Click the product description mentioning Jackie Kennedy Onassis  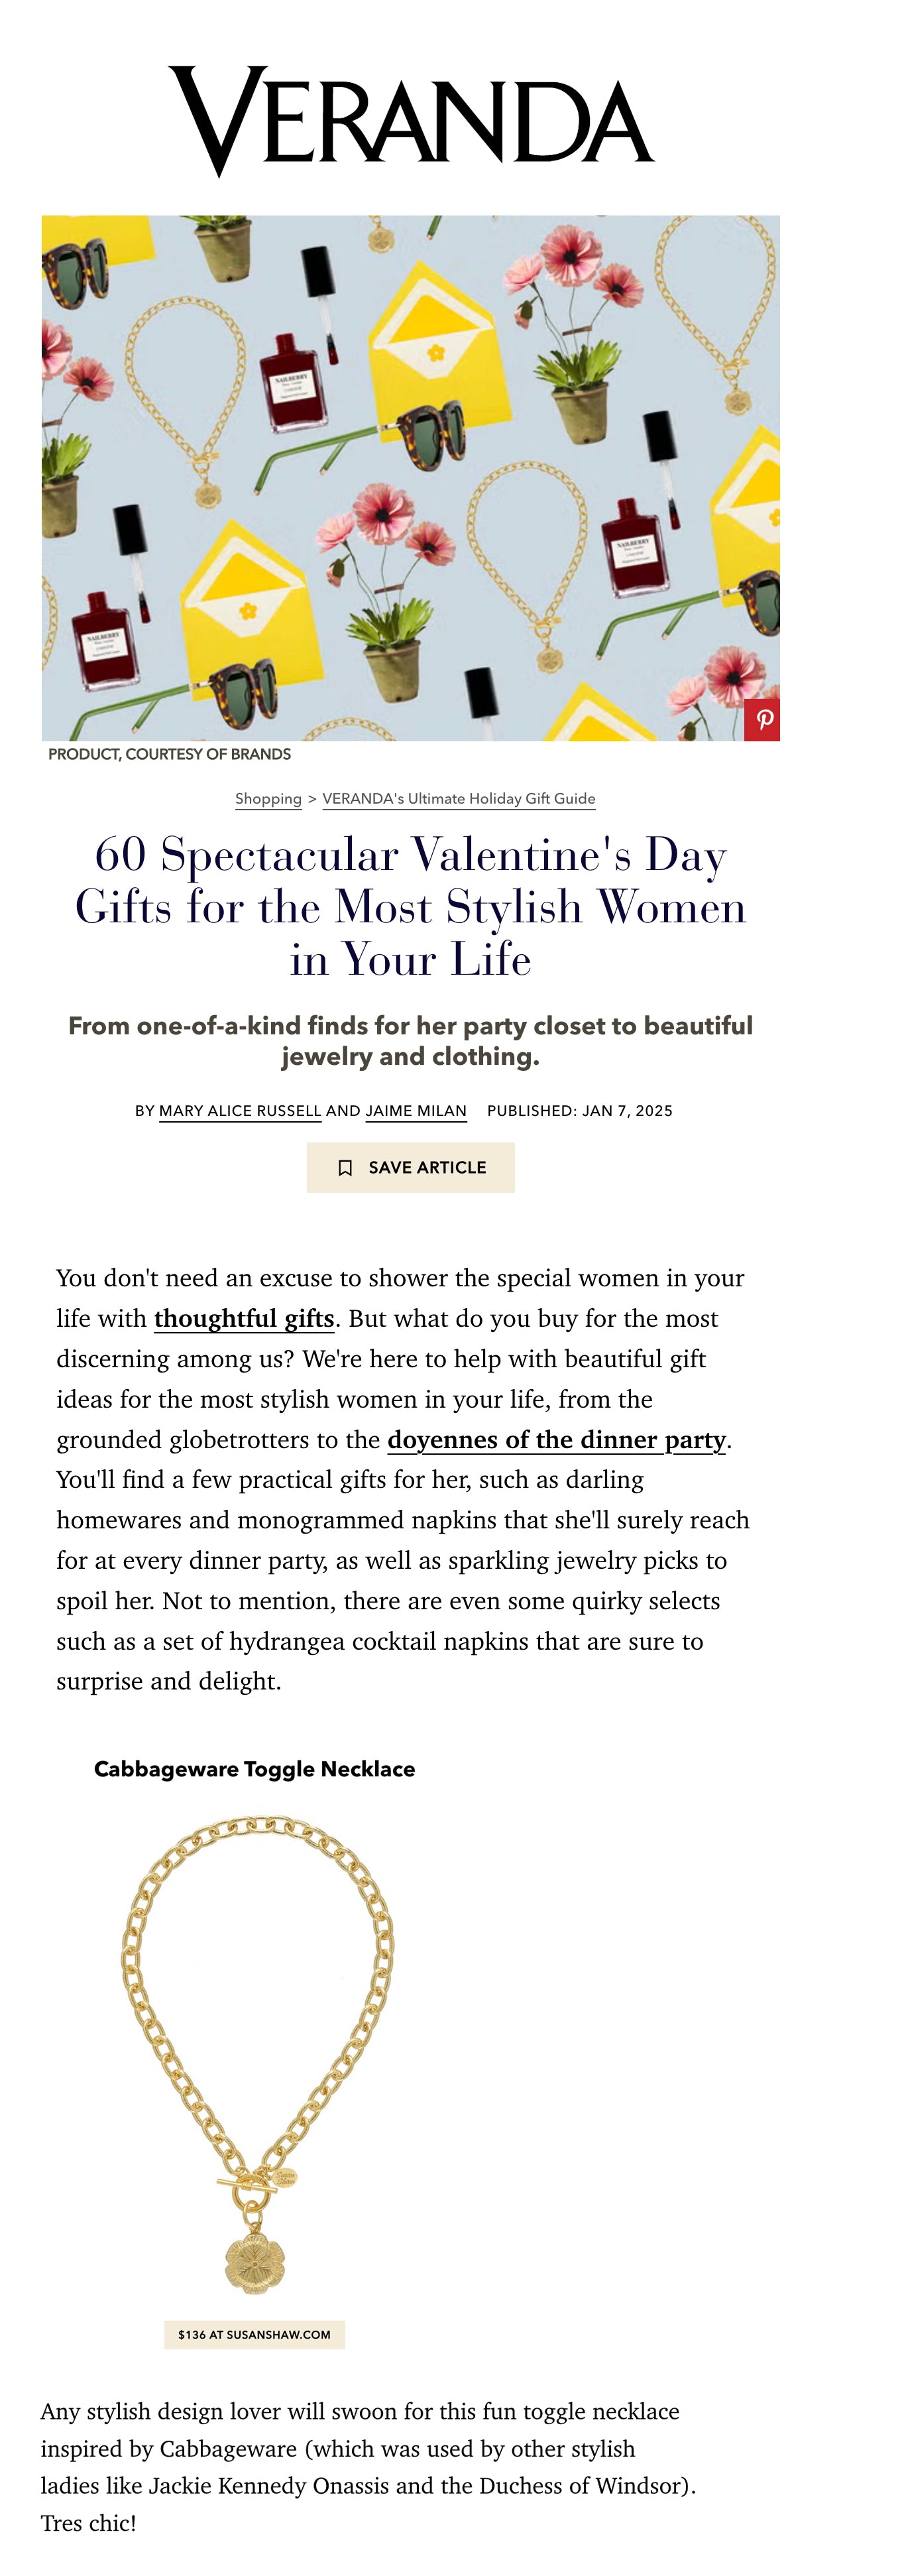pos(368,2466)
